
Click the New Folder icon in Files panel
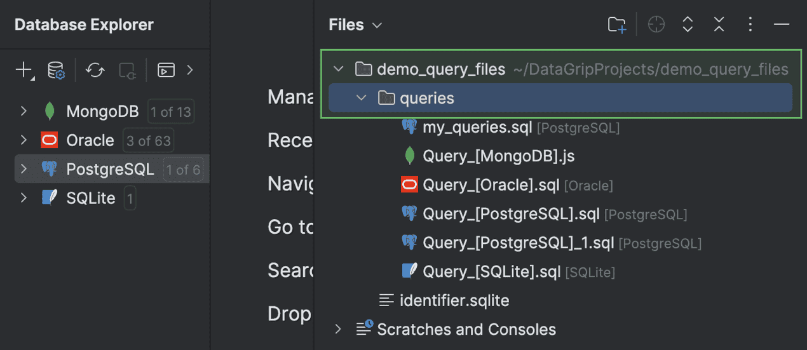(616, 25)
